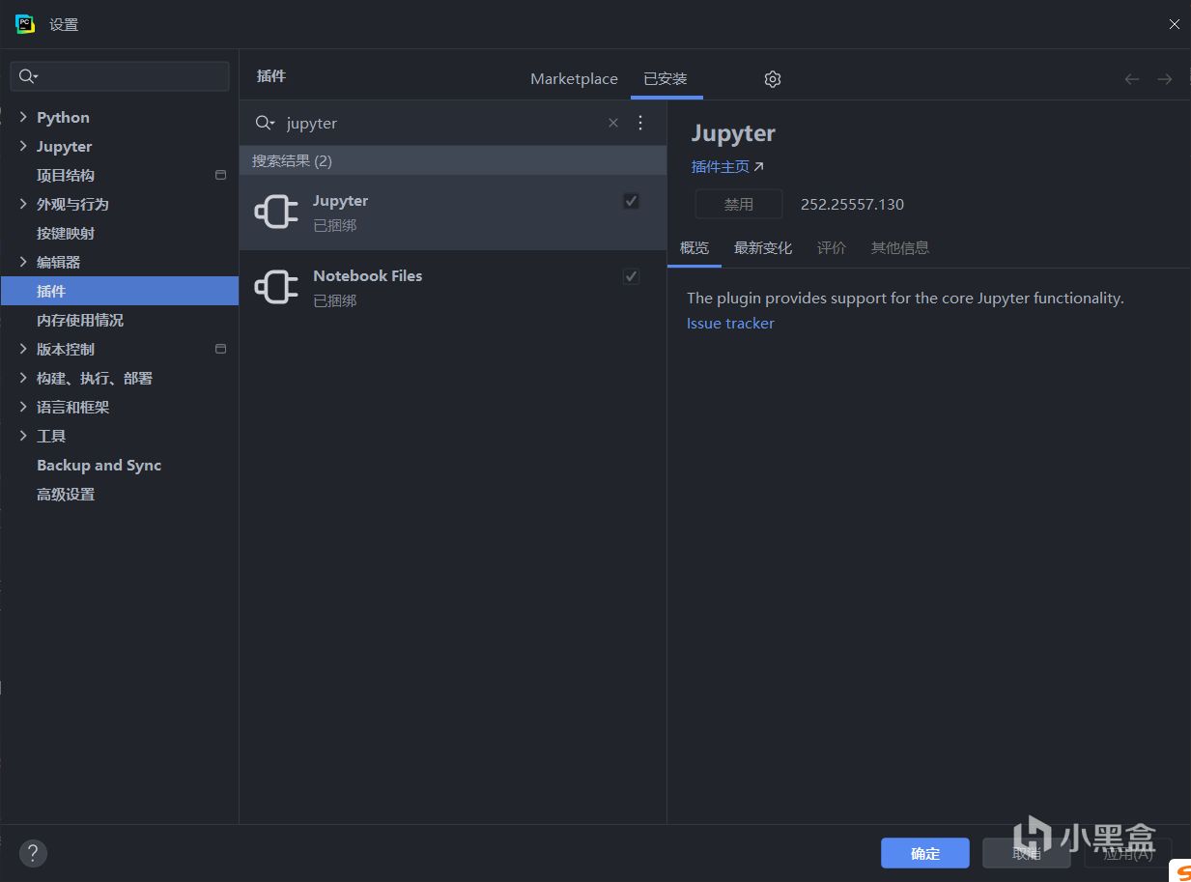
Task: Open plugin search options three-dot menu
Action: (x=640, y=123)
